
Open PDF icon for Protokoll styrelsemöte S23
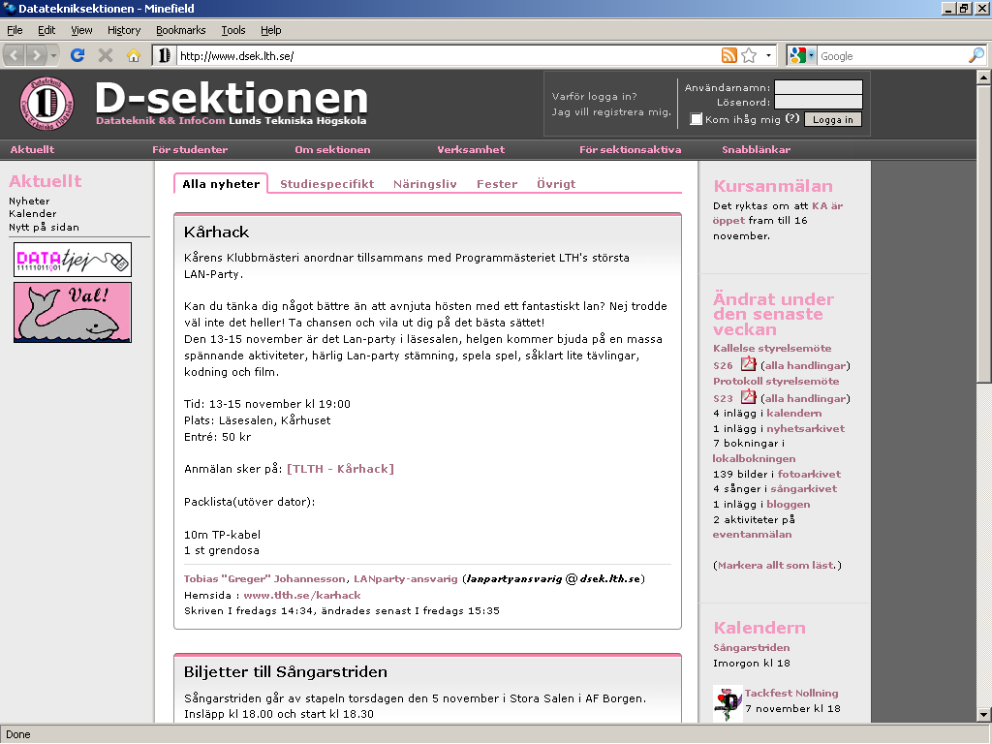[748, 397]
